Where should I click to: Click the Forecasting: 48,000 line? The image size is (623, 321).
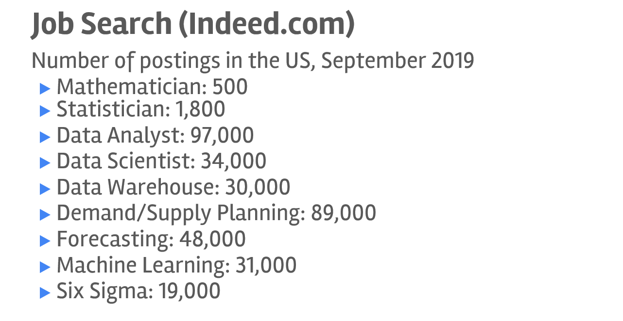point(151,240)
